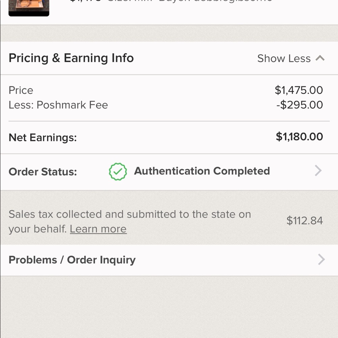Screen dimensions: 338x338
Task: Tap the sales tax collected notice text
Action: tap(129, 214)
